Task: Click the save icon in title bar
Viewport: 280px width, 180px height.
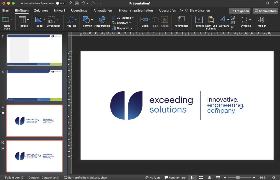Action: (x=77, y=3)
